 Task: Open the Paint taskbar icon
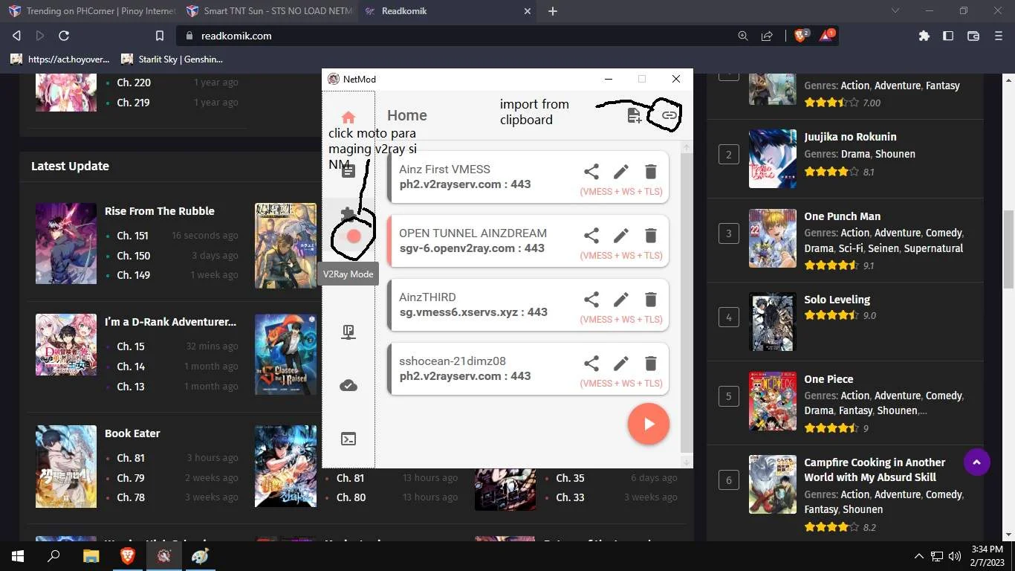[x=200, y=555]
